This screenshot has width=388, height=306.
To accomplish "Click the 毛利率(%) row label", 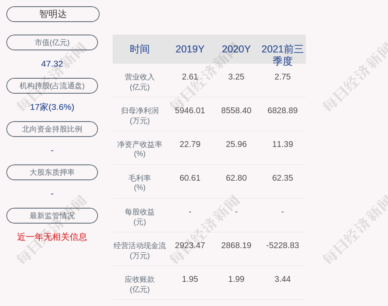I will [x=140, y=183].
